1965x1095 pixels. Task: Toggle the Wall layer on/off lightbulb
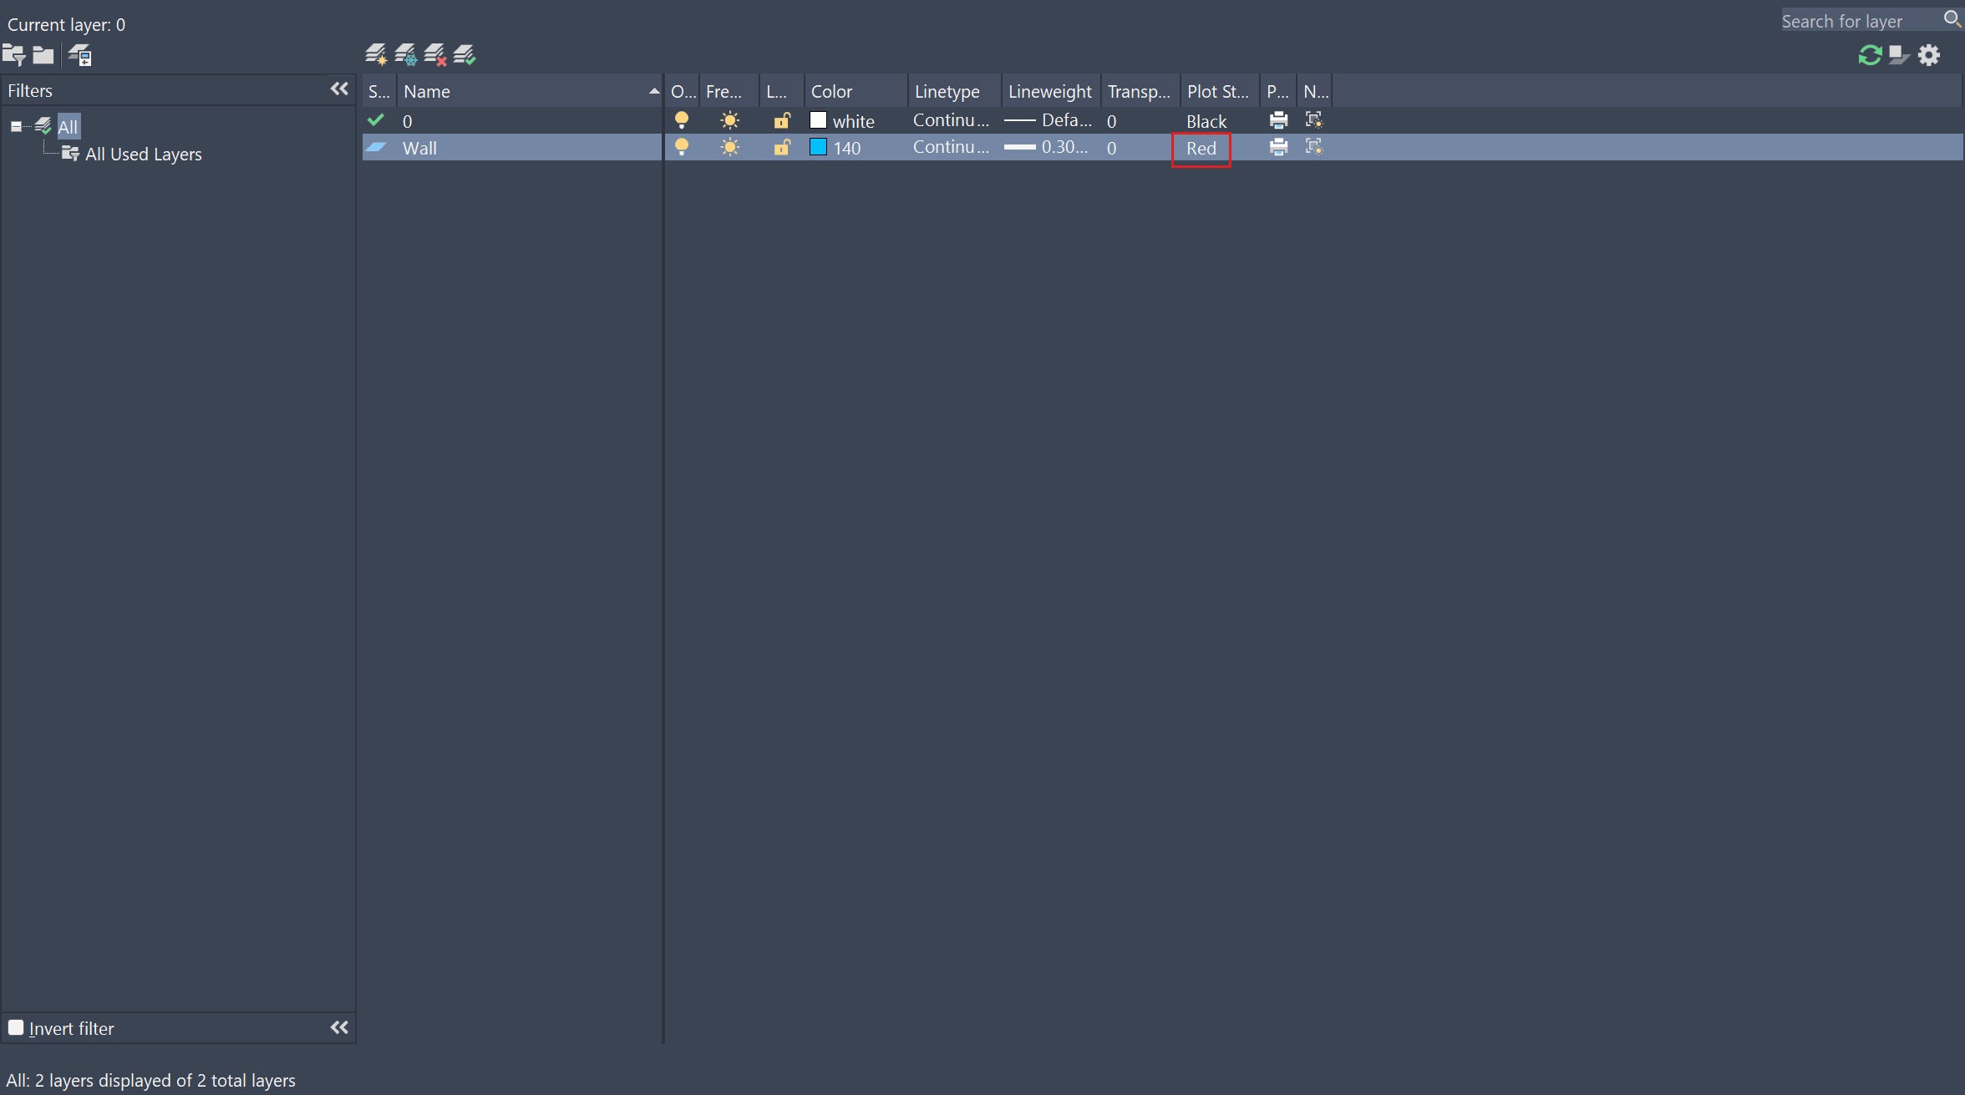tap(682, 148)
